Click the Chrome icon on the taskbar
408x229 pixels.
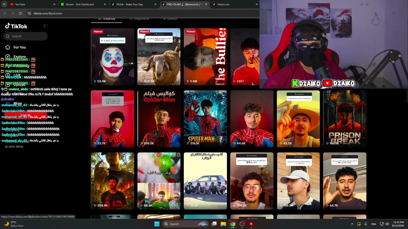coord(233,224)
